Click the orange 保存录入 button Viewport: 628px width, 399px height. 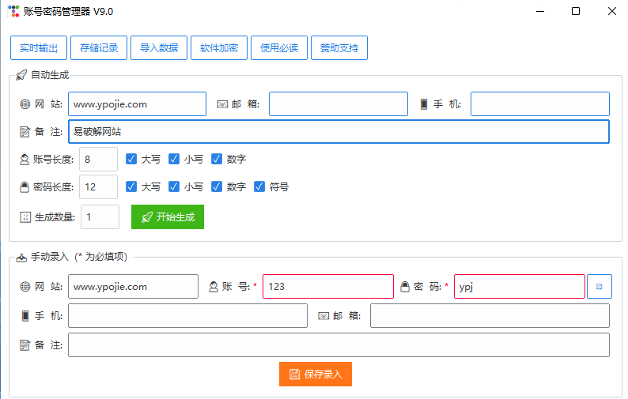[x=316, y=375]
